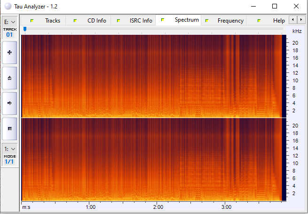Screen dimensions: 308x214
Task: Open the ISRC Info tab
Action: [x=133, y=20]
